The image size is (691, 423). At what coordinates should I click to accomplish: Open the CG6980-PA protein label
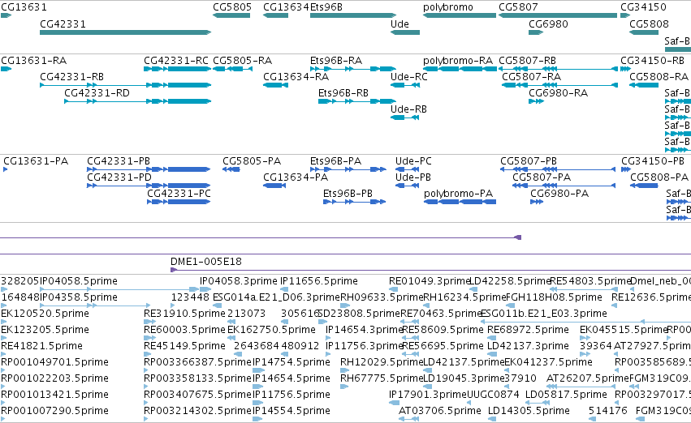pyautogui.click(x=559, y=194)
